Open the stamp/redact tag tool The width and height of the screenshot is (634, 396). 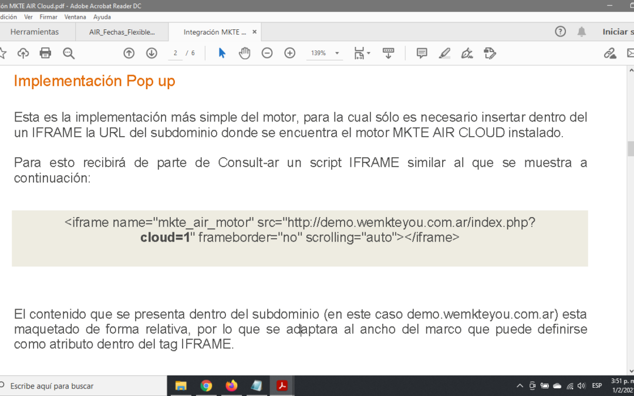490,53
